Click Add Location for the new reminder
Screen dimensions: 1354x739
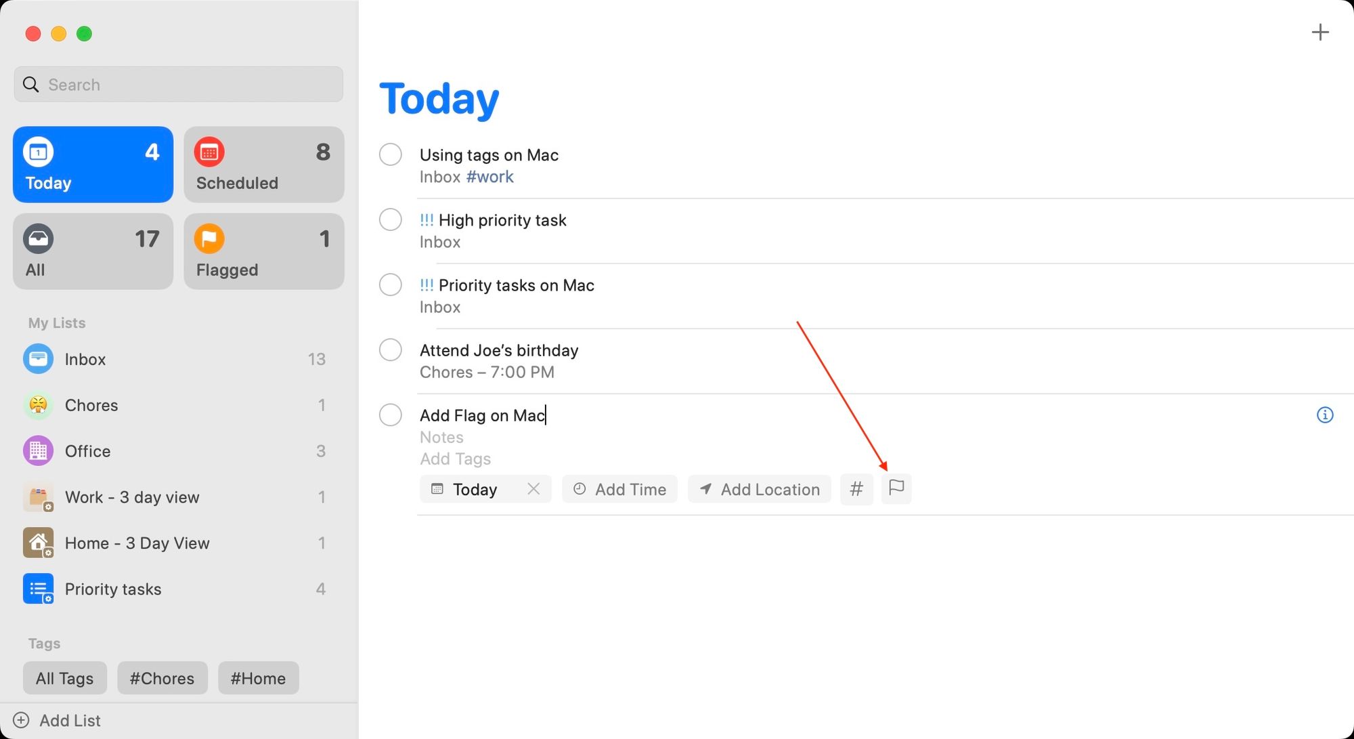coord(759,488)
